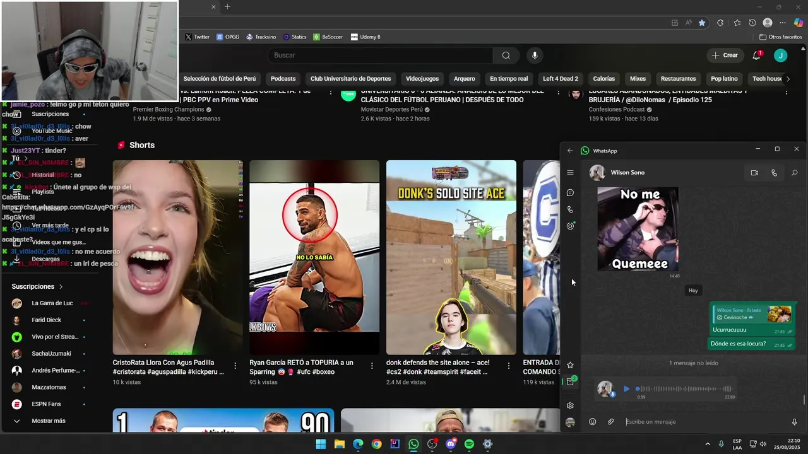
Task: Select the Calorías filter chip
Action: tap(604, 79)
